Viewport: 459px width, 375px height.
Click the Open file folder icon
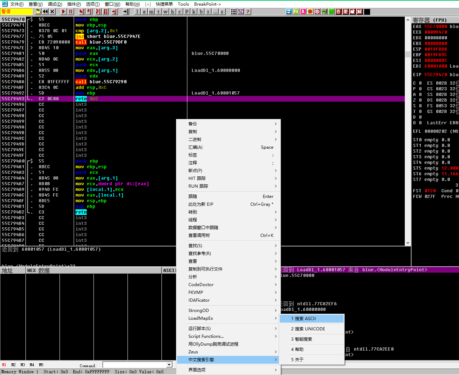tap(38, 12)
